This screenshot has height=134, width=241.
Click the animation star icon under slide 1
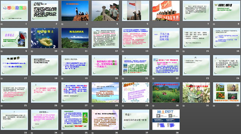2,24
